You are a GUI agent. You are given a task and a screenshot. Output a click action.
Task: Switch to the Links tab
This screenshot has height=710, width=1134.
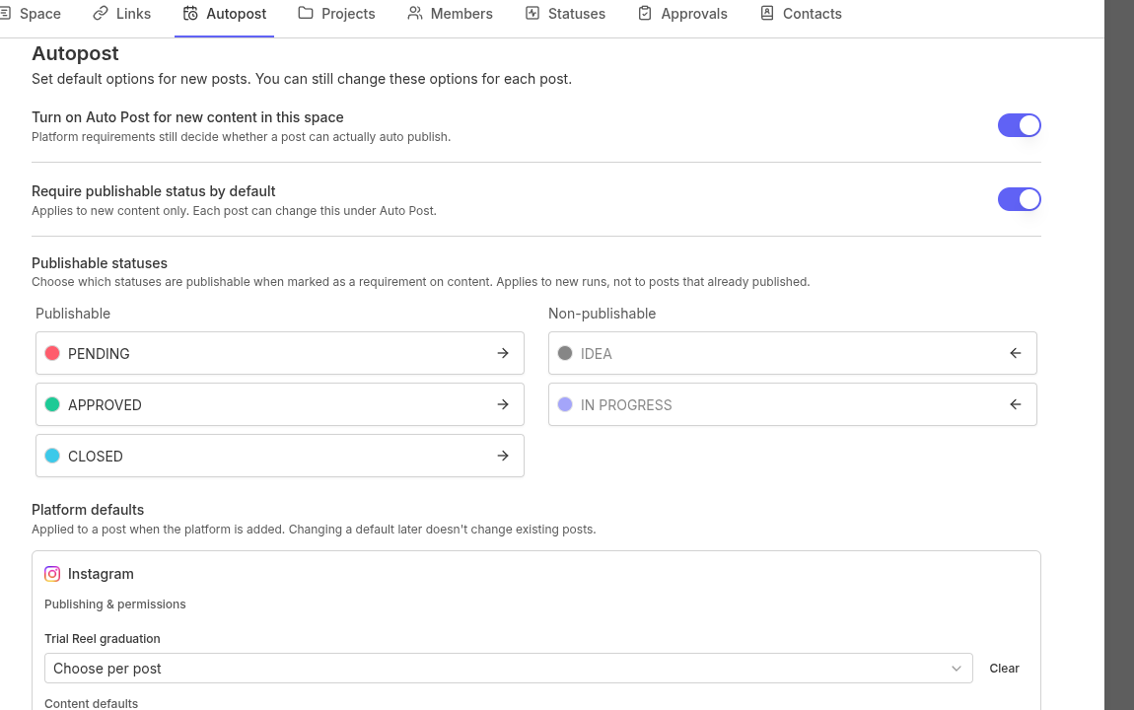122,14
